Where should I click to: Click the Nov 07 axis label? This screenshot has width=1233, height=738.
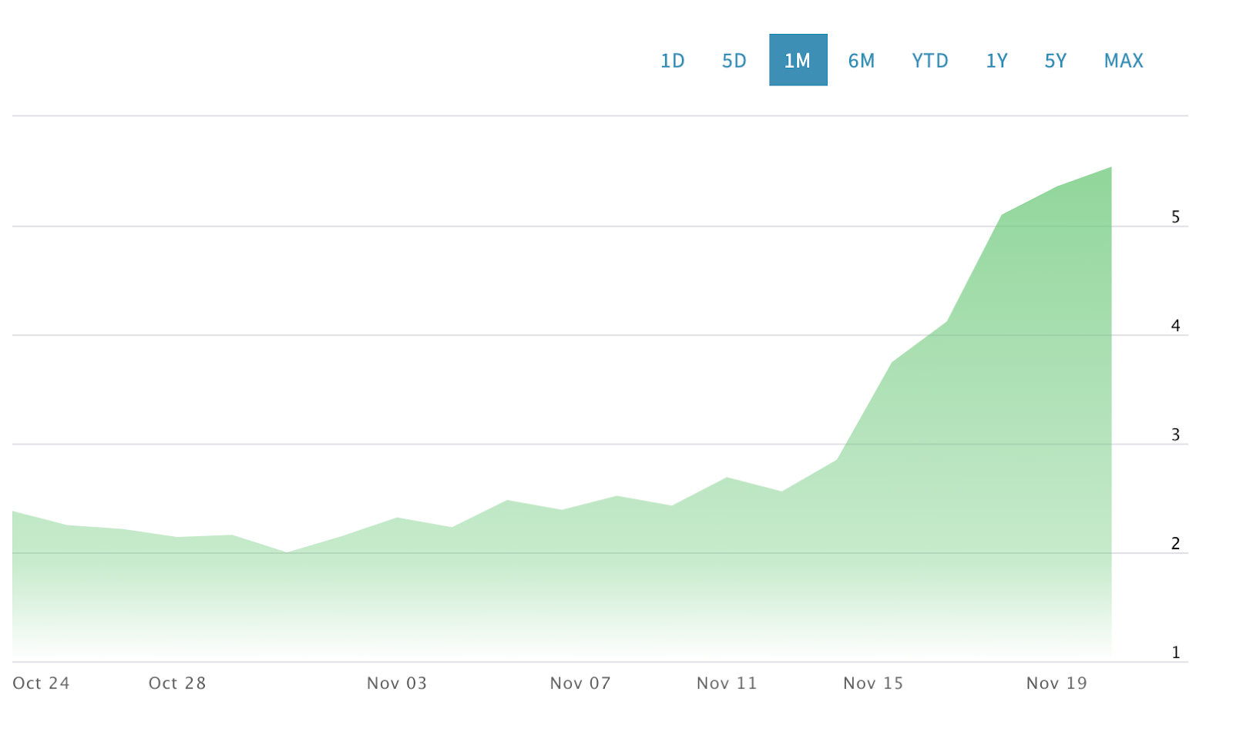coord(580,683)
